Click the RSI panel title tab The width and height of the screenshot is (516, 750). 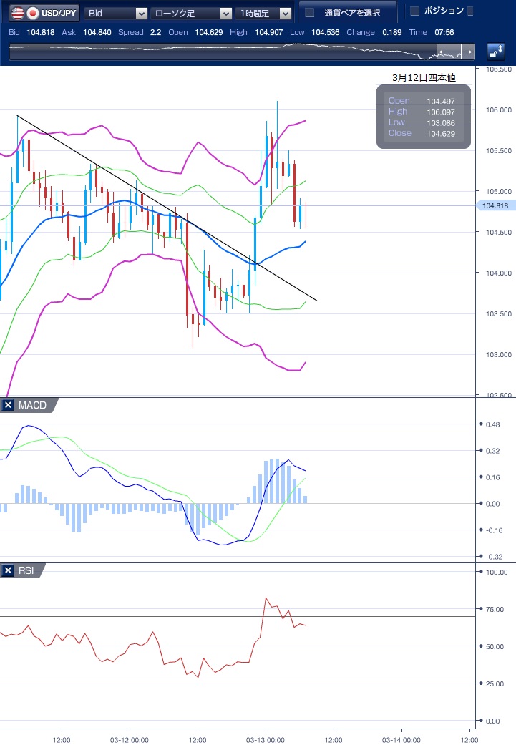point(27,570)
